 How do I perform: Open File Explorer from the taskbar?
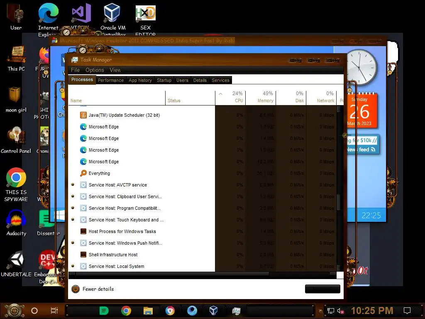(148, 311)
